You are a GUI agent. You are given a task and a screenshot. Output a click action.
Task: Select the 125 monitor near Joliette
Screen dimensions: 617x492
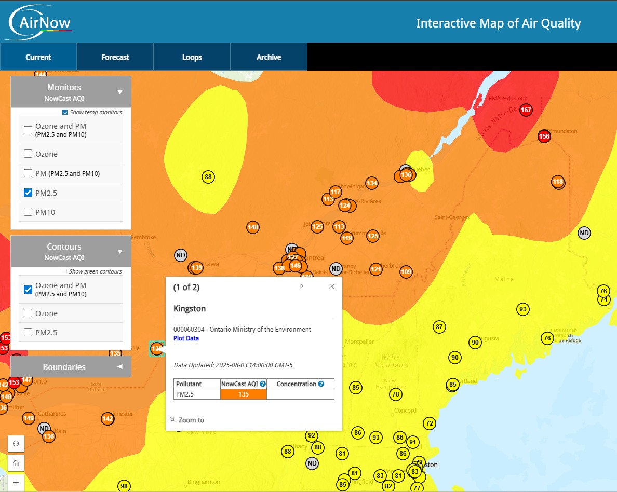click(x=317, y=226)
